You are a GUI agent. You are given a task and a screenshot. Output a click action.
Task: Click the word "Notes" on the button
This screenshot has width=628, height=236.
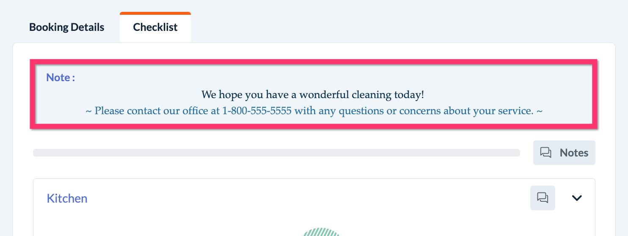click(x=574, y=153)
